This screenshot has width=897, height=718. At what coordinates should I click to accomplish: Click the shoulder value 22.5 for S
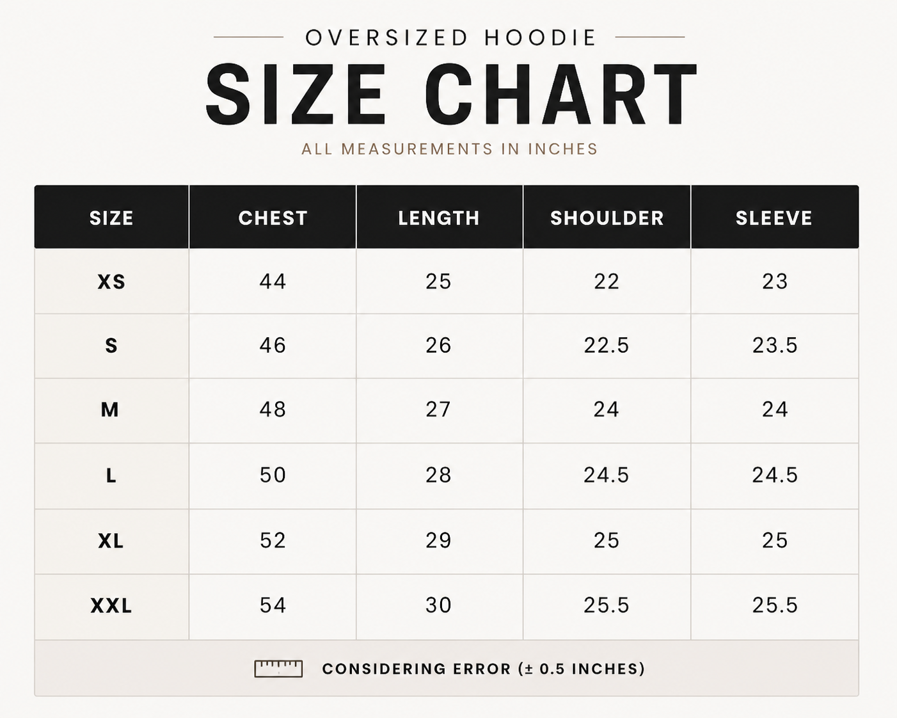click(x=607, y=346)
